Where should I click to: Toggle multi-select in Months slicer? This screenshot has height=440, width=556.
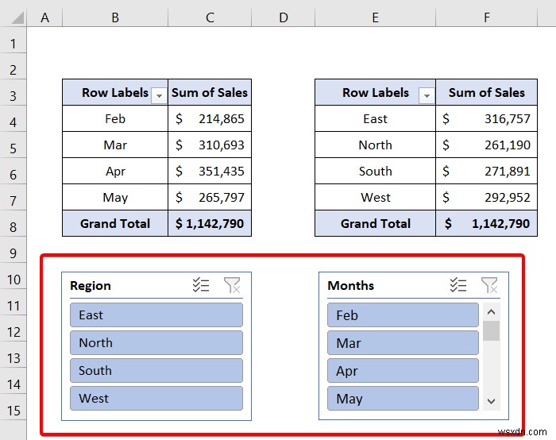(x=458, y=285)
